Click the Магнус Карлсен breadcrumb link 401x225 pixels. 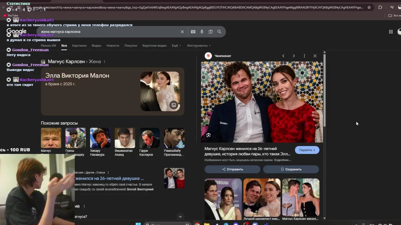[66, 62]
